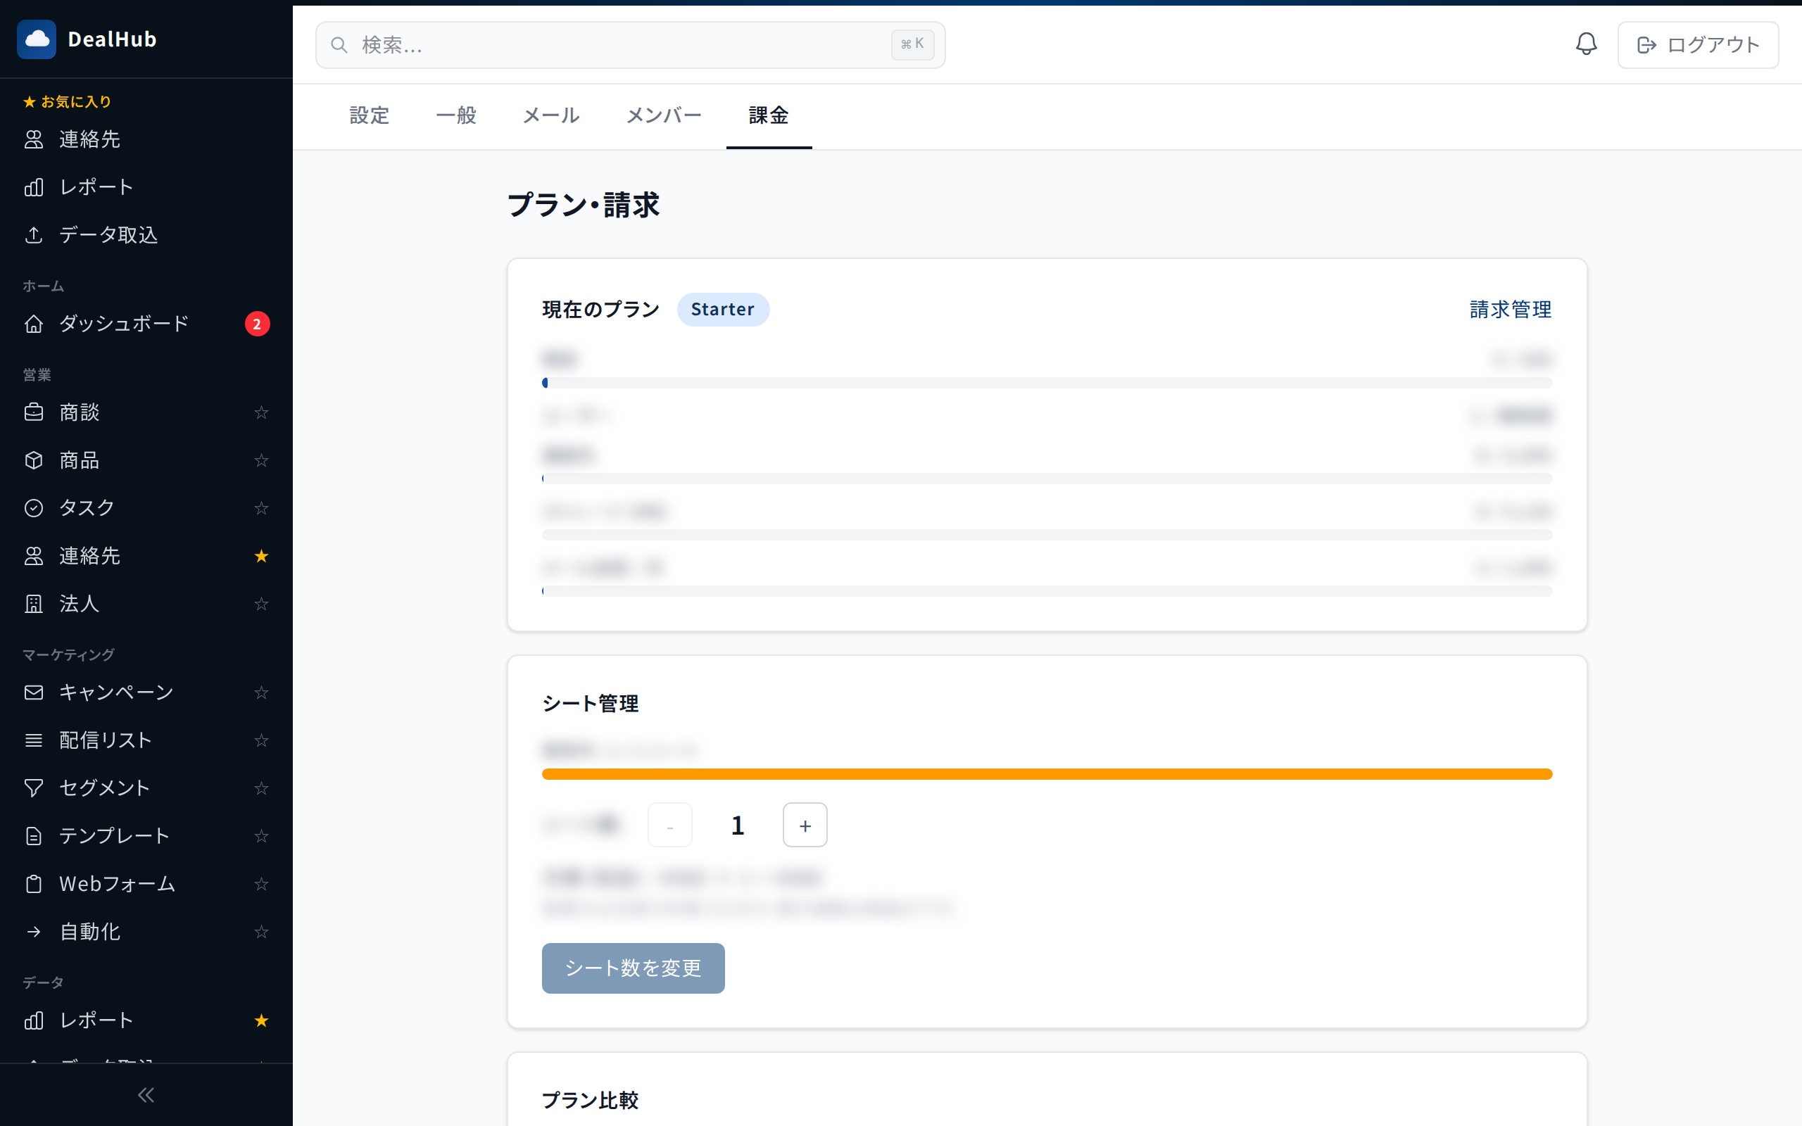Switch to the メール tab
Image resolution: width=1802 pixels, height=1126 pixels.
pos(551,115)
